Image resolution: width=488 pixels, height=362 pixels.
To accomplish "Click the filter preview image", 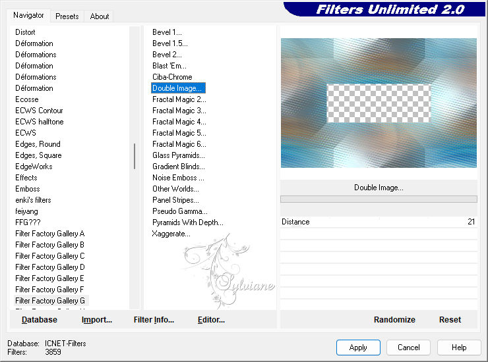I will (379, 103).
